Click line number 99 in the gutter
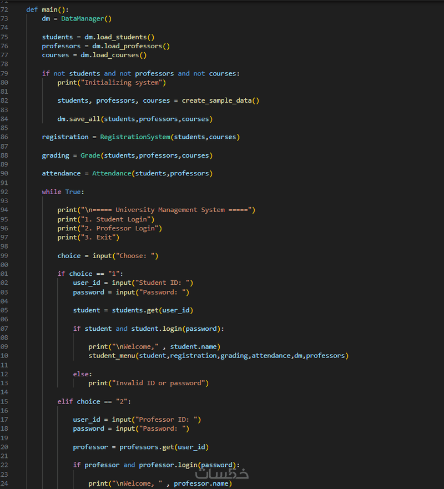 pyautogui.click(x=4, y=256)
